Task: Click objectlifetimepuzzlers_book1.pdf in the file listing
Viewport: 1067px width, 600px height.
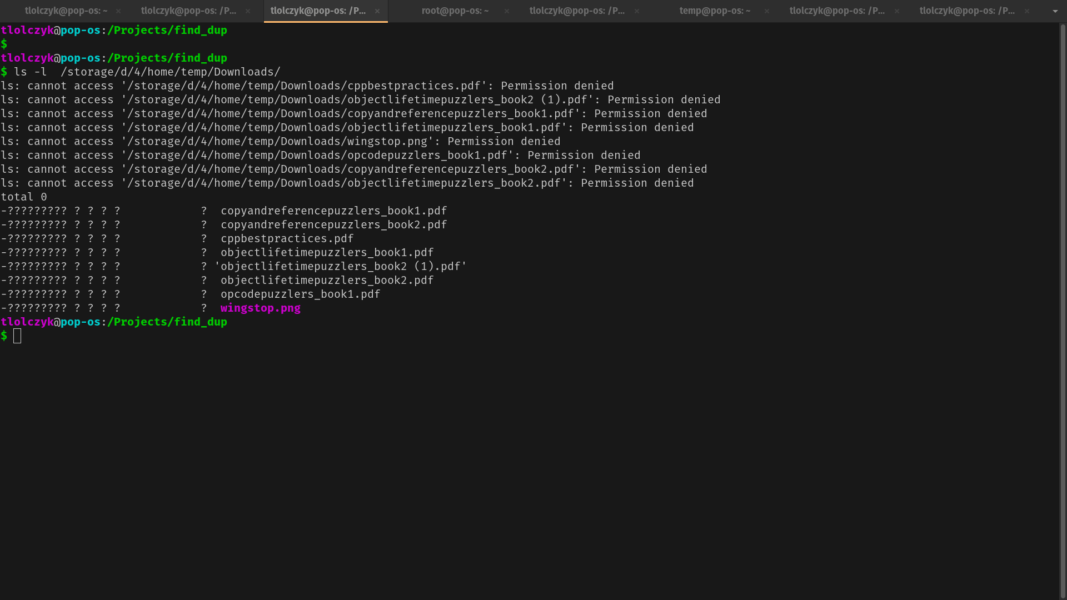Action: click(x=327, y=253)
